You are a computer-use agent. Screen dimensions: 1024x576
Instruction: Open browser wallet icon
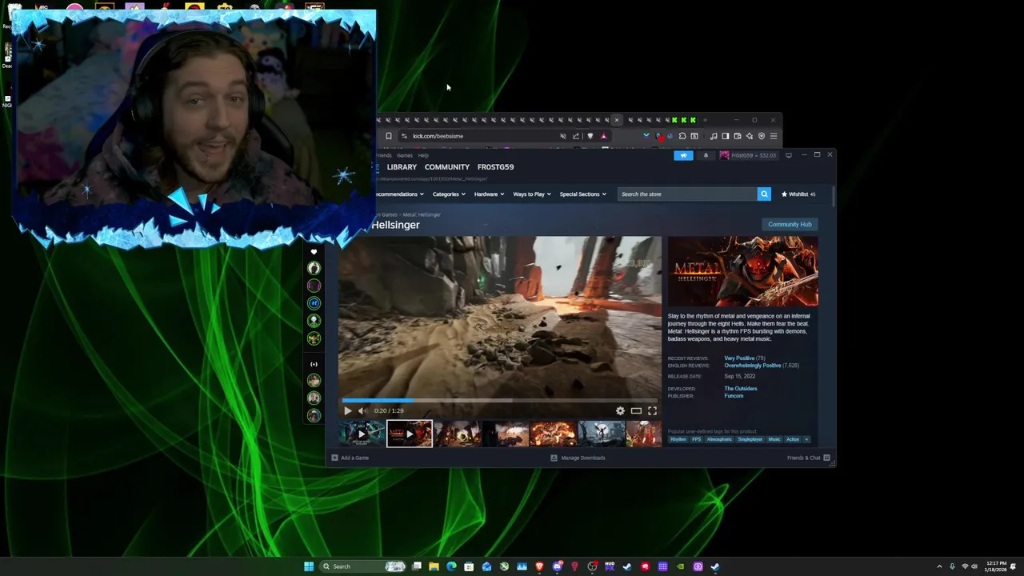click(x=738, y=136)
